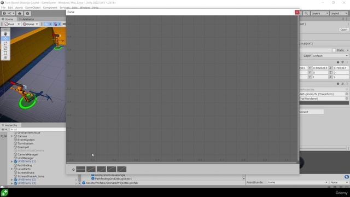Select the Transform tool in Scene toolbar

tap(5, 57)
